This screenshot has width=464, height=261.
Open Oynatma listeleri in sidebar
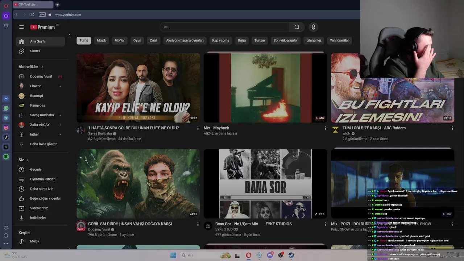(x=41, y=179)
